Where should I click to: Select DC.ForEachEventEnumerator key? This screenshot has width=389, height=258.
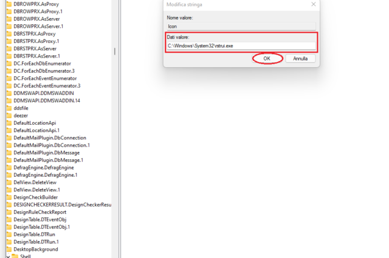coord(45,78)
